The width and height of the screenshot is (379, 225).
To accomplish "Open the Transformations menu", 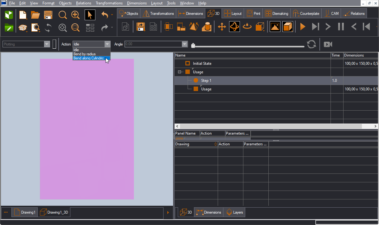I will 109,3.
